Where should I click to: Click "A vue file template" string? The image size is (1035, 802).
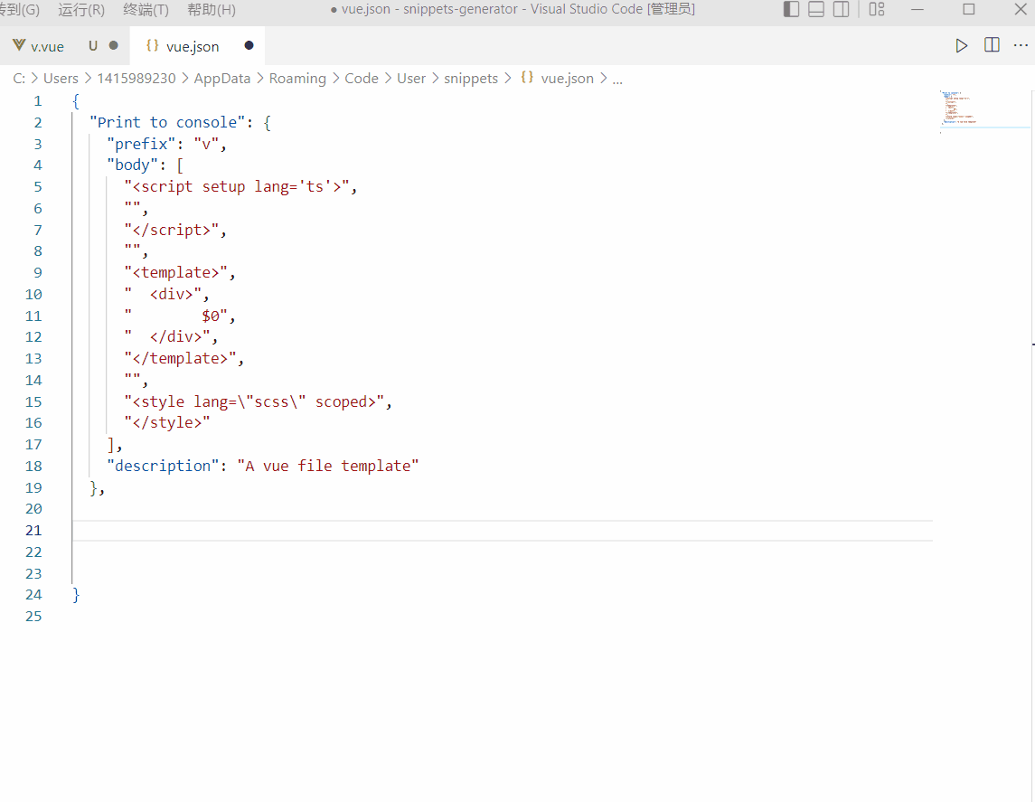pos(328,466)
